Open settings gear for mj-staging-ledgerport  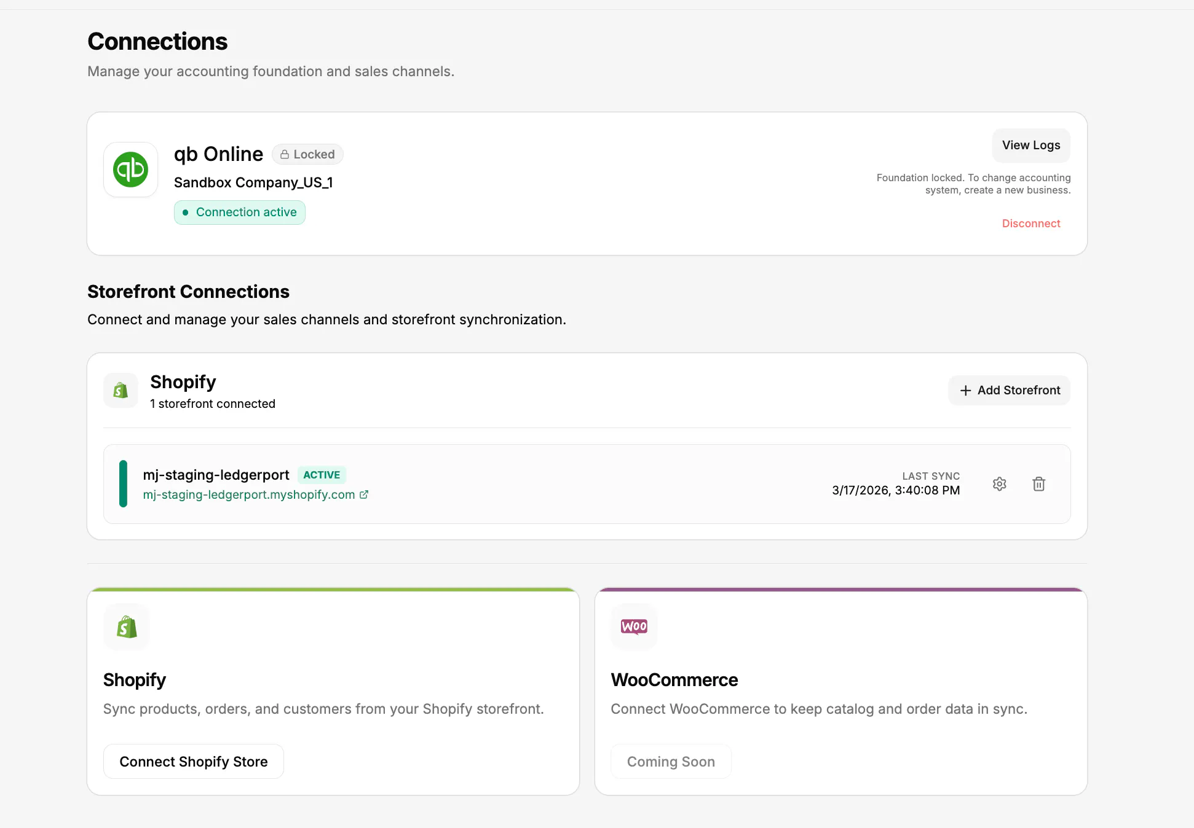click(1000, 484)
